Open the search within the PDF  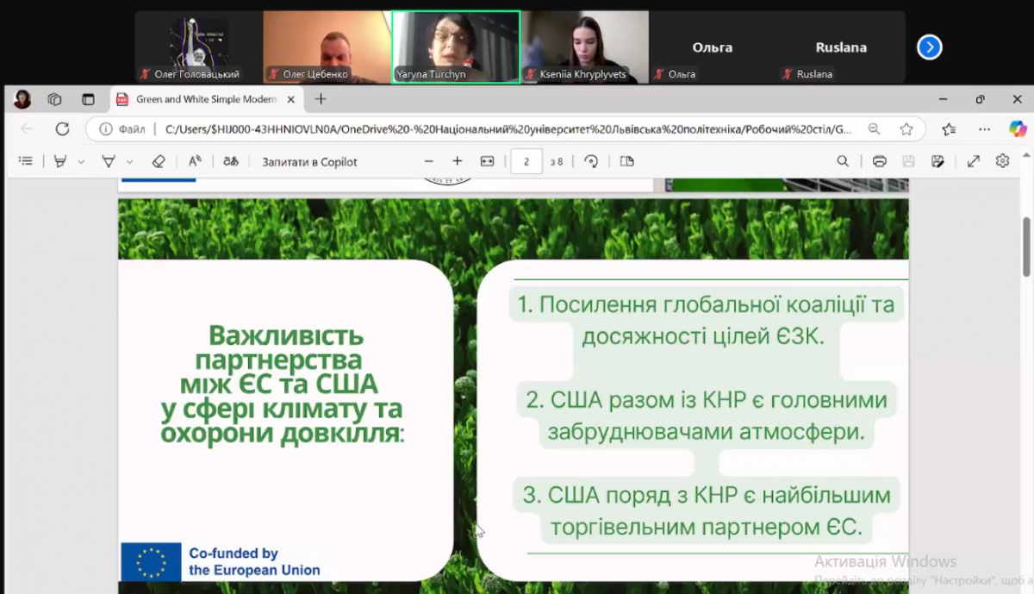point(843,160)
